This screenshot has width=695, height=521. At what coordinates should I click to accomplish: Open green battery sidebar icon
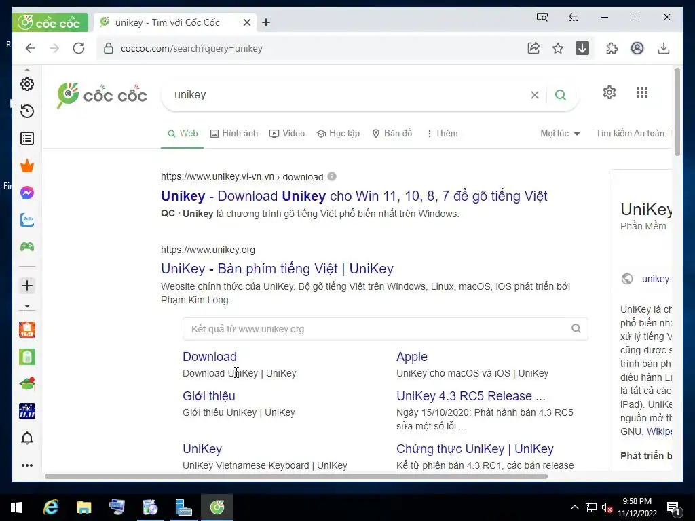[x=27, y=357]
